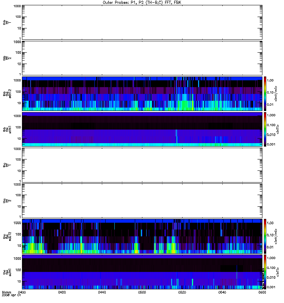Click '1.00' on thb edc12 color scale
Image resolution: width=284 pixels, height=303 pixels.
(270, 80)
